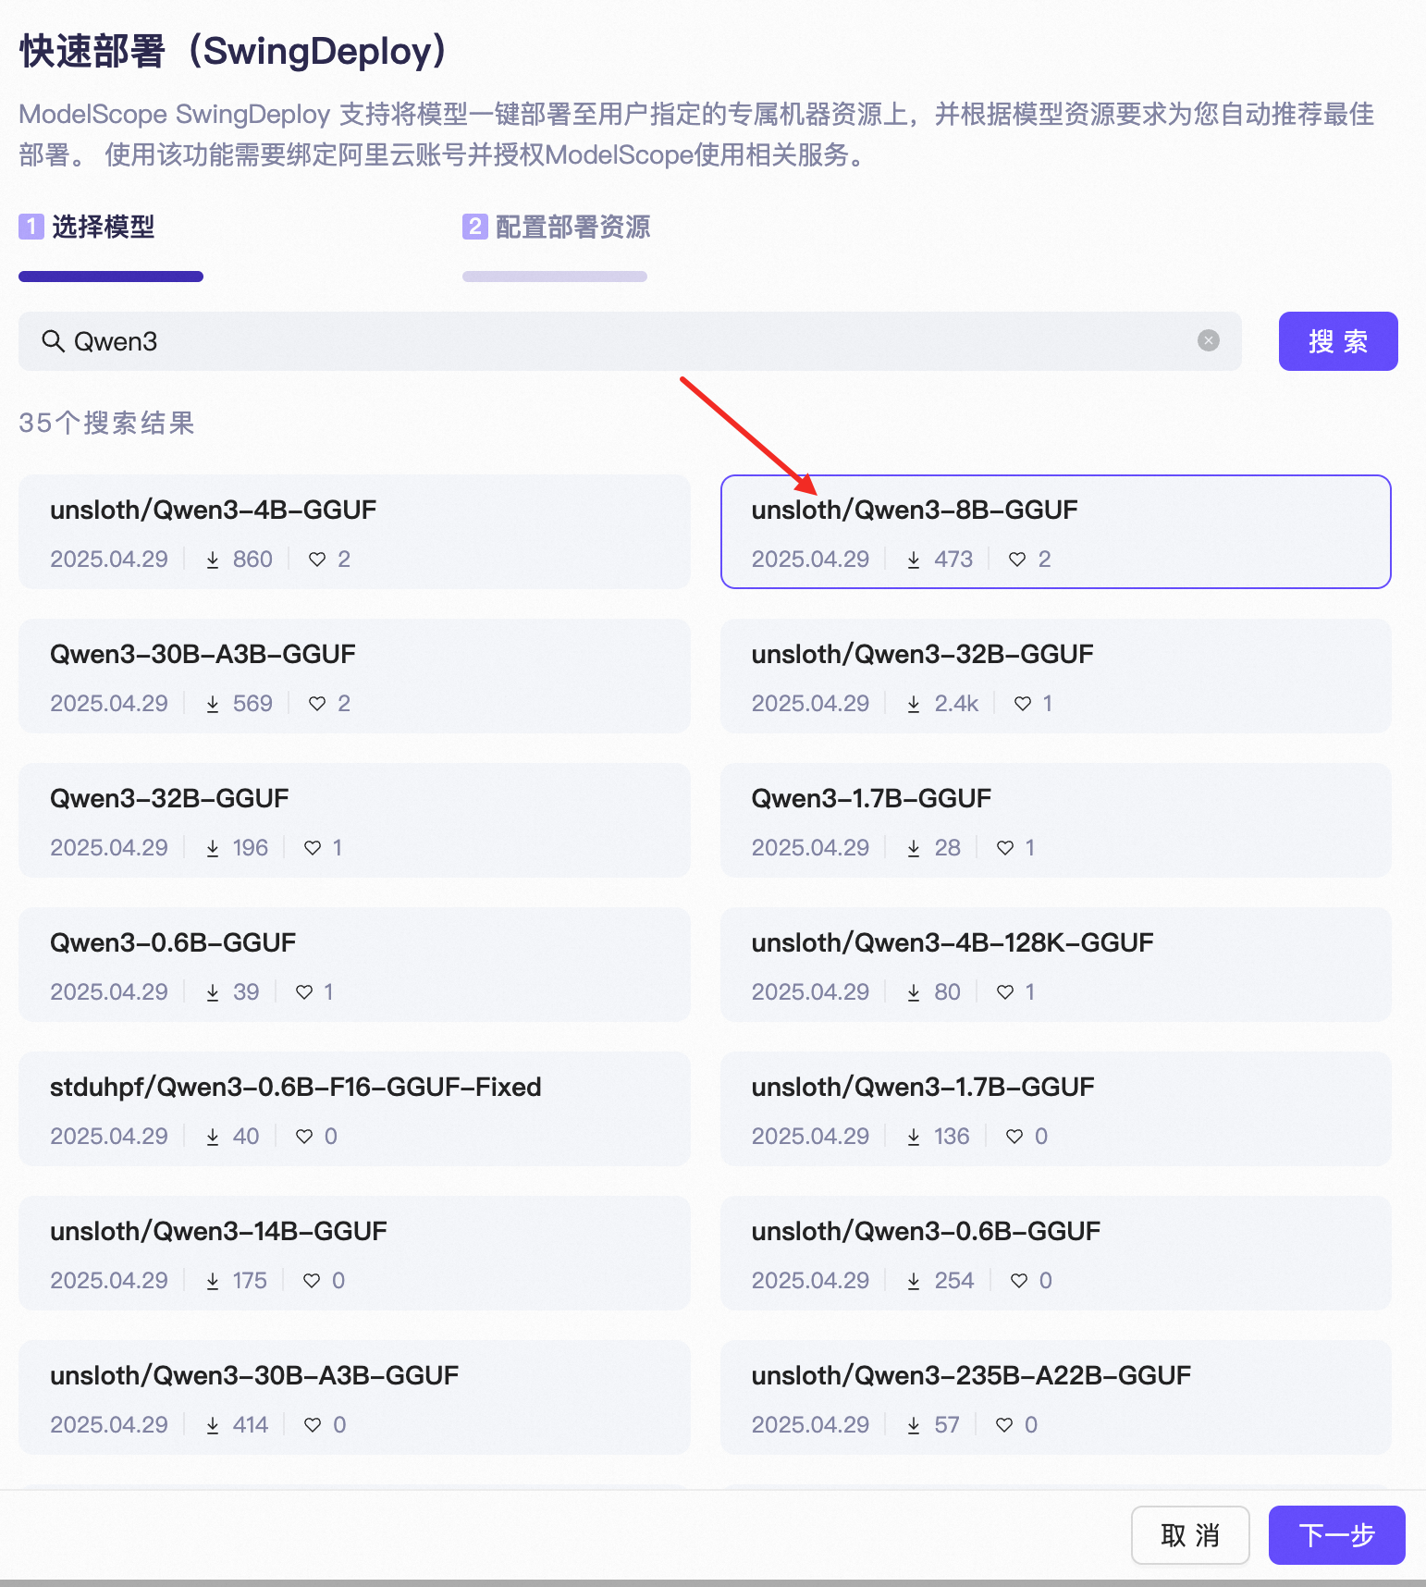Click heart icon on stduhpf/Qwen3-0.6B-F16-GGUF-Fixed card
This screenshot has width=1426, height=1587.
click(x=304, y=1137)
